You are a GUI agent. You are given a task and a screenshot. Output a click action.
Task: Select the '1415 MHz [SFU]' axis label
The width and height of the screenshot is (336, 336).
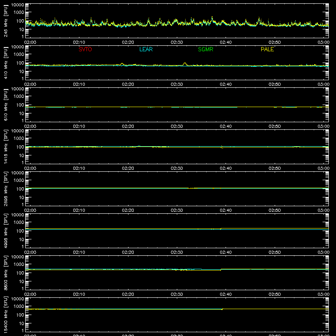pyautogui.click(x=5, y=147)
